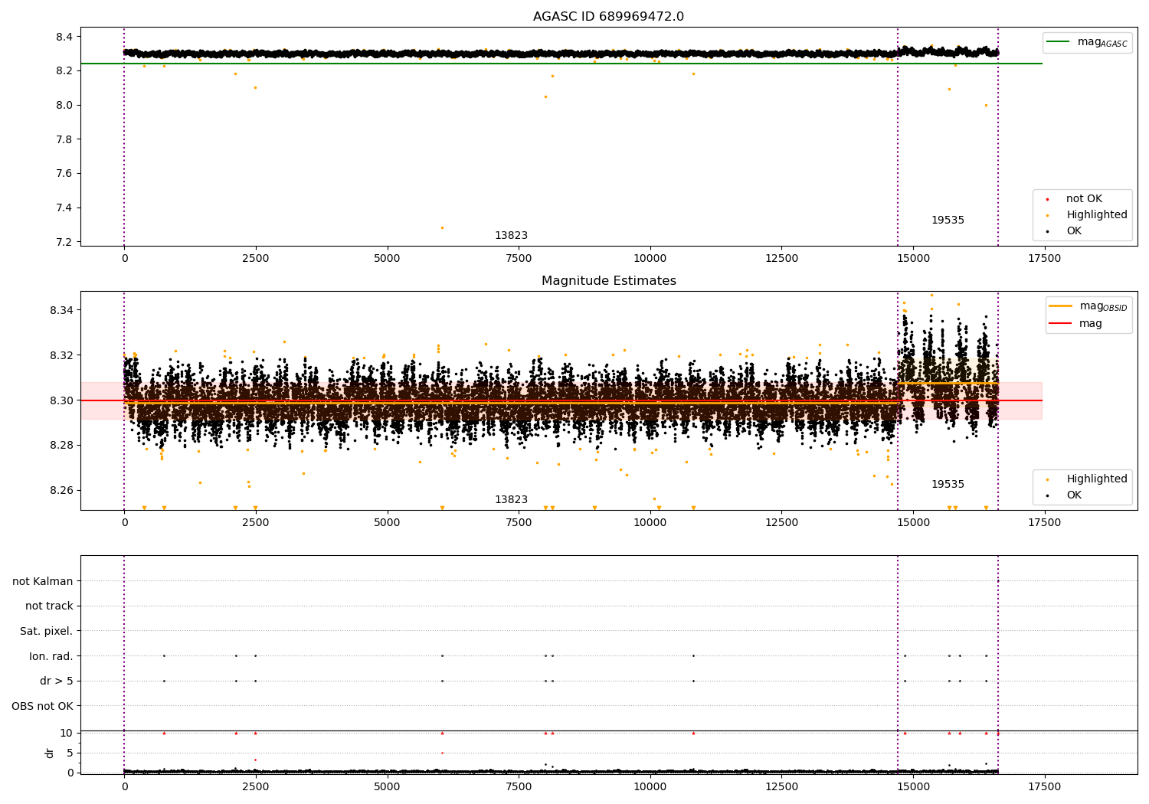
Task: Select the 'Sat. pixel.' row label
Action: pyautogui.click(x=46, y=632)
